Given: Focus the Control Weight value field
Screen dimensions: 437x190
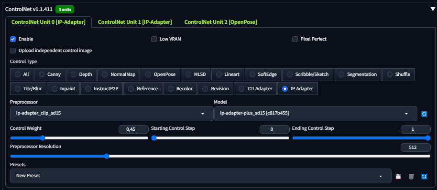Looking at the screenshot, I should pyautogui.click(x=133, y=129).
